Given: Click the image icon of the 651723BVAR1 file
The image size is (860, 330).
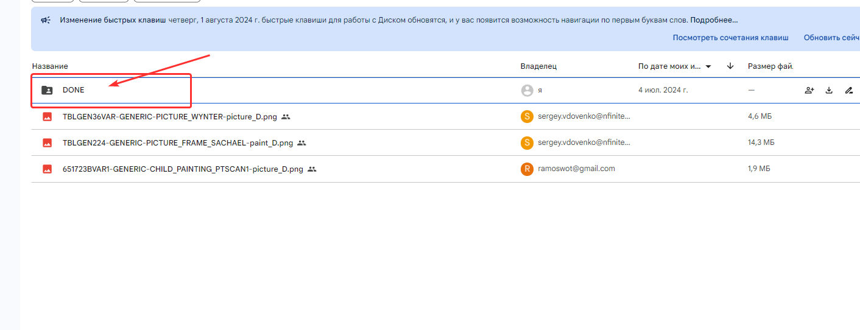Looking at the screenshot, I should point(47,169).
